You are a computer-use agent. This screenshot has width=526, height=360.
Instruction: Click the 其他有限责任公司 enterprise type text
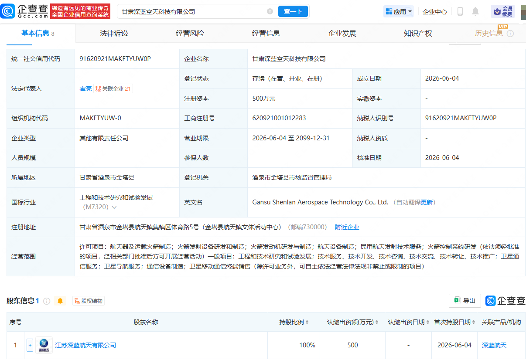[104, 138]
